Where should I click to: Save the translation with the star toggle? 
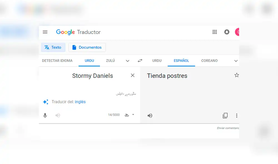(x=237, y=75)
